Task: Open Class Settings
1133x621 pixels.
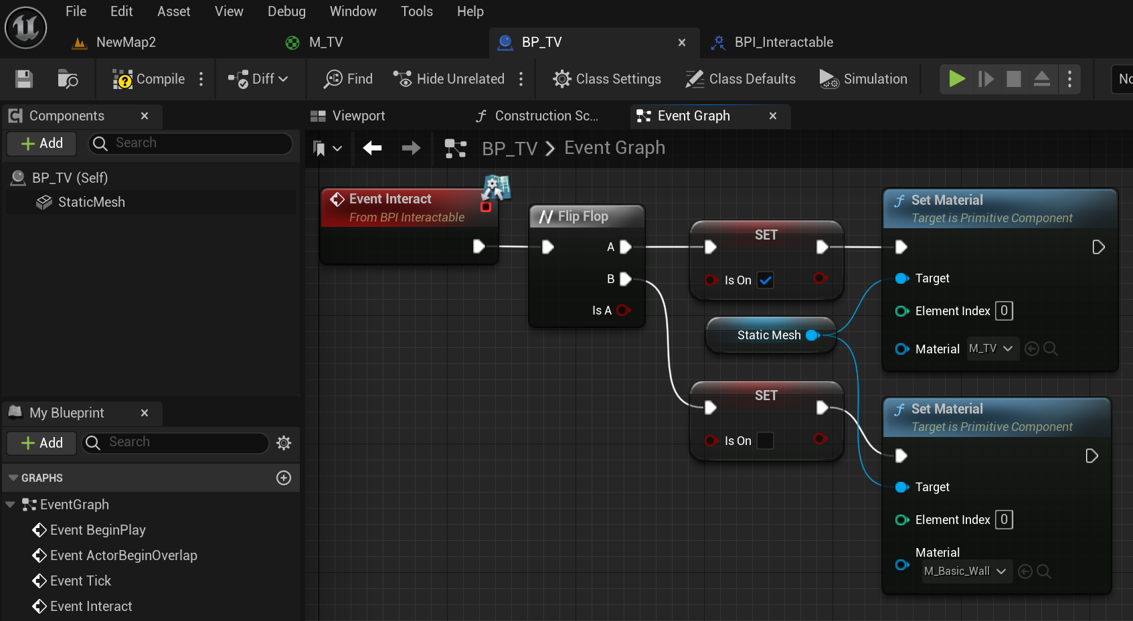Action: click(607, 79)
